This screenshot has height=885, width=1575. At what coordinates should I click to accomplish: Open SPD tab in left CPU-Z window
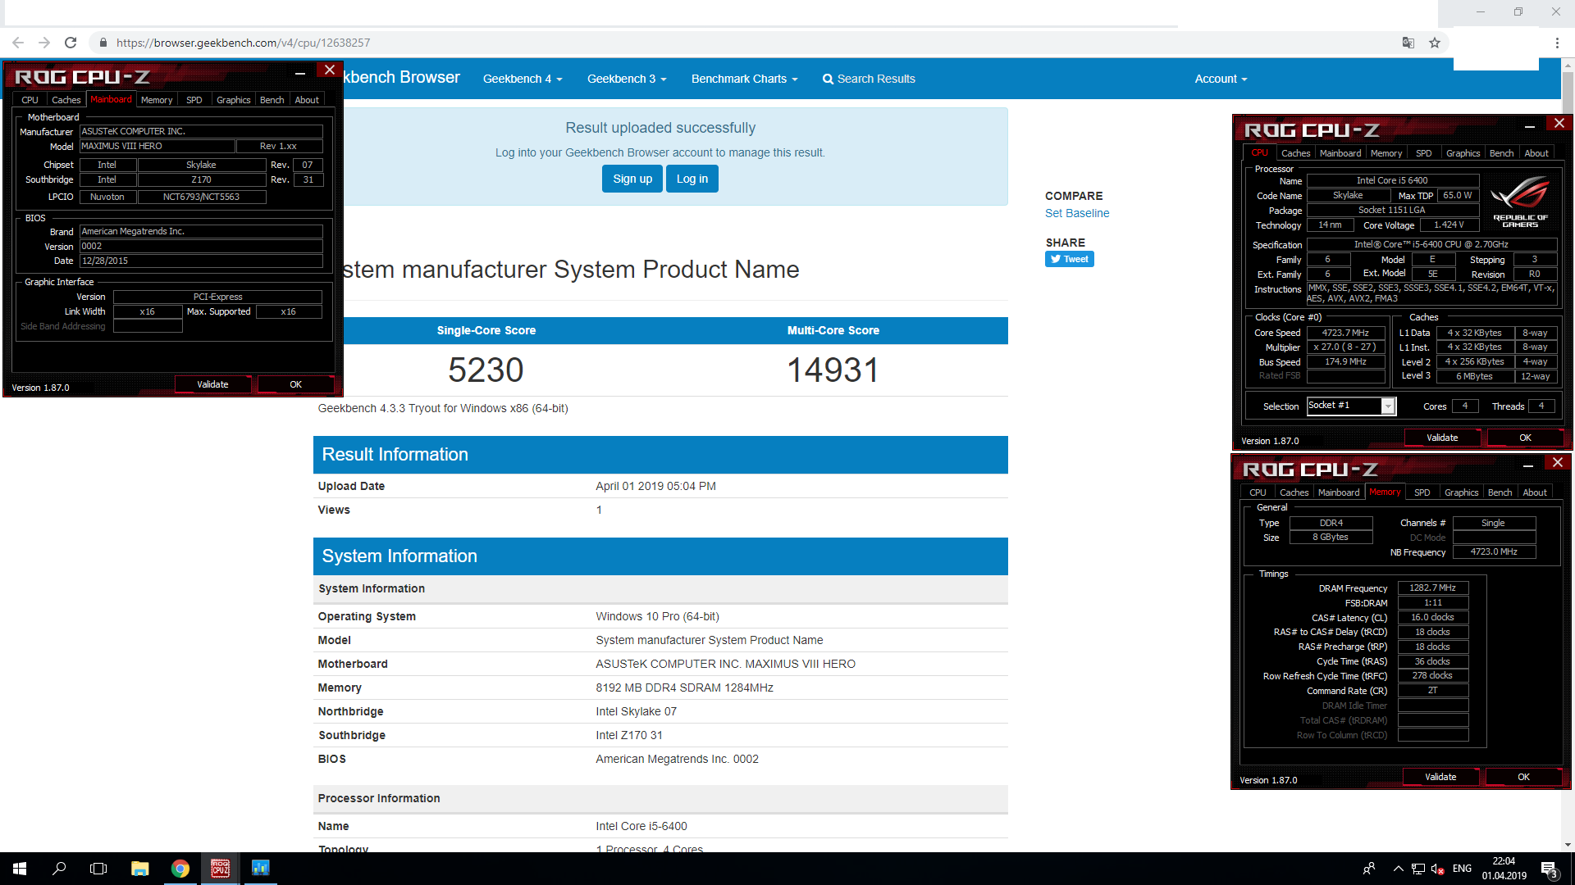(194, 100)
